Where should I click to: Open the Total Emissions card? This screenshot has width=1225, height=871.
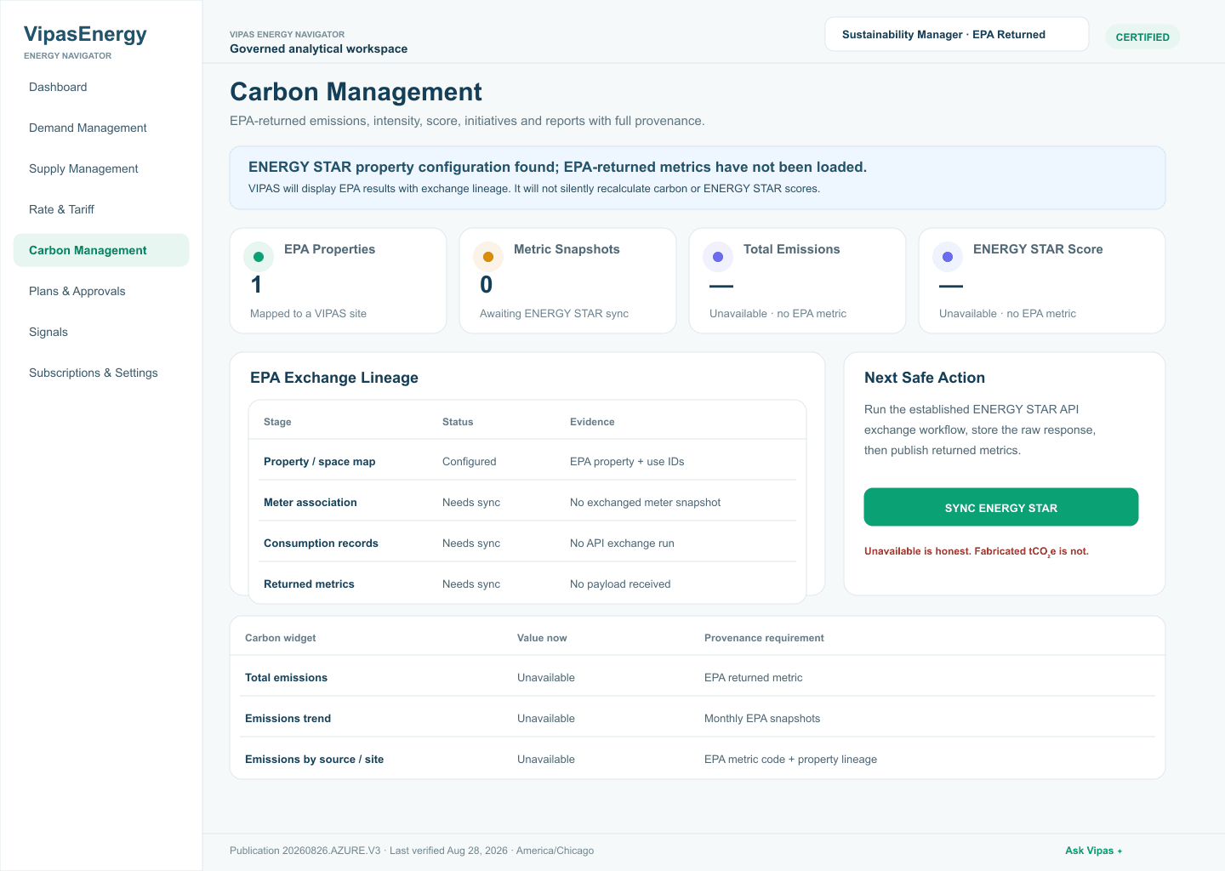tap(798, 281)
